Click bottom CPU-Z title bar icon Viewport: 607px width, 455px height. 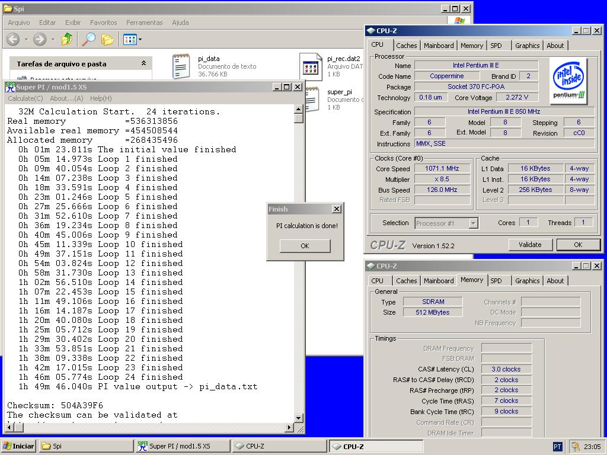click(x=371, y=266)
